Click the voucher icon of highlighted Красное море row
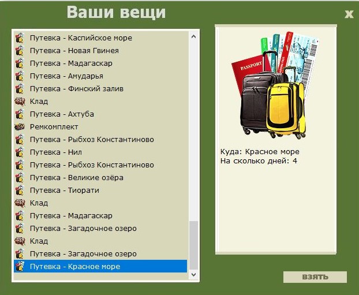Image resolution: width=359 pixels, height=295 pixels. 20,266
